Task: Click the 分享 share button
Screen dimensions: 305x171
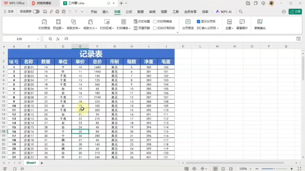Action: (x=296, y=11)
